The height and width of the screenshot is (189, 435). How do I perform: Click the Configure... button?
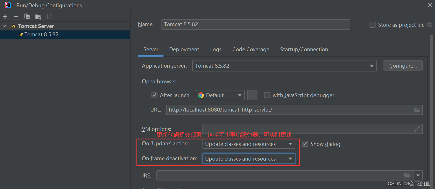pos(403,66)
